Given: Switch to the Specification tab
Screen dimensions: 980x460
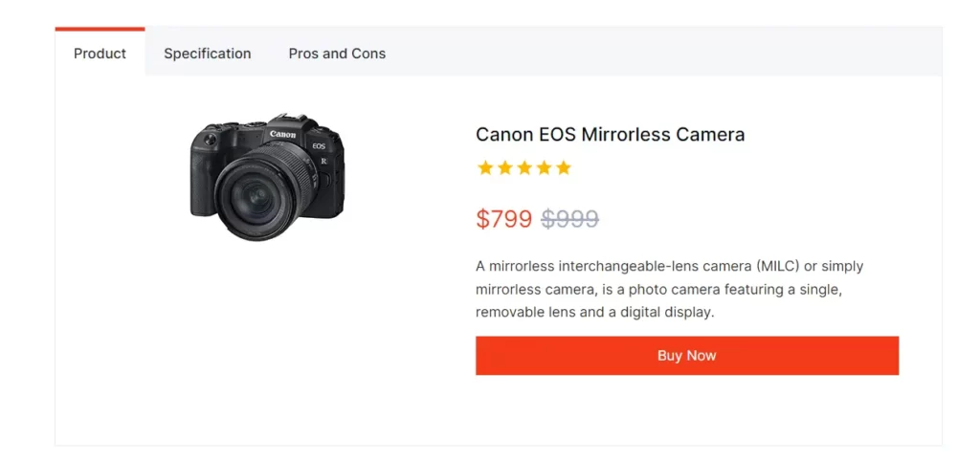Looking at the screenshot, I should (208, 54).
